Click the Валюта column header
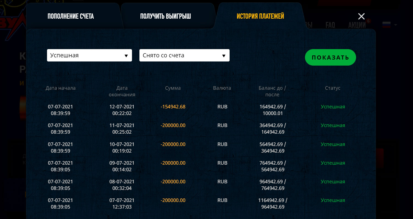 222,88
